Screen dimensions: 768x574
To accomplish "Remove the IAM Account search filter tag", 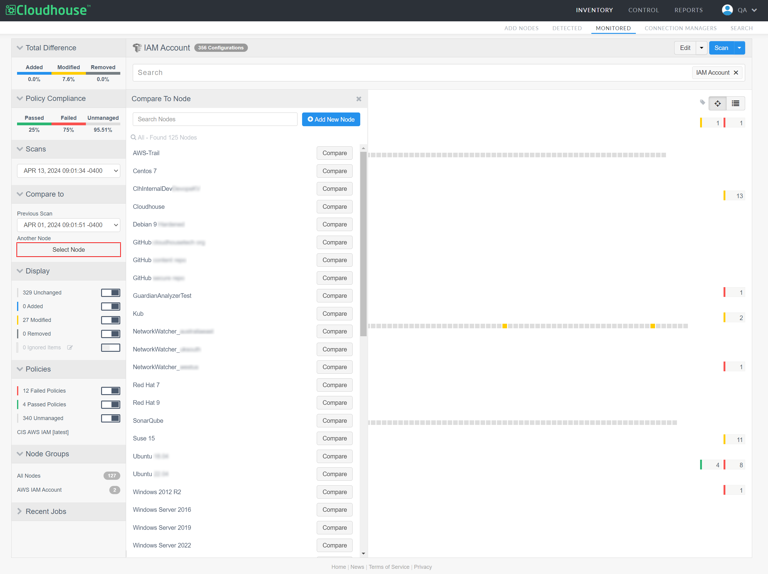I will tap(736, 73).
